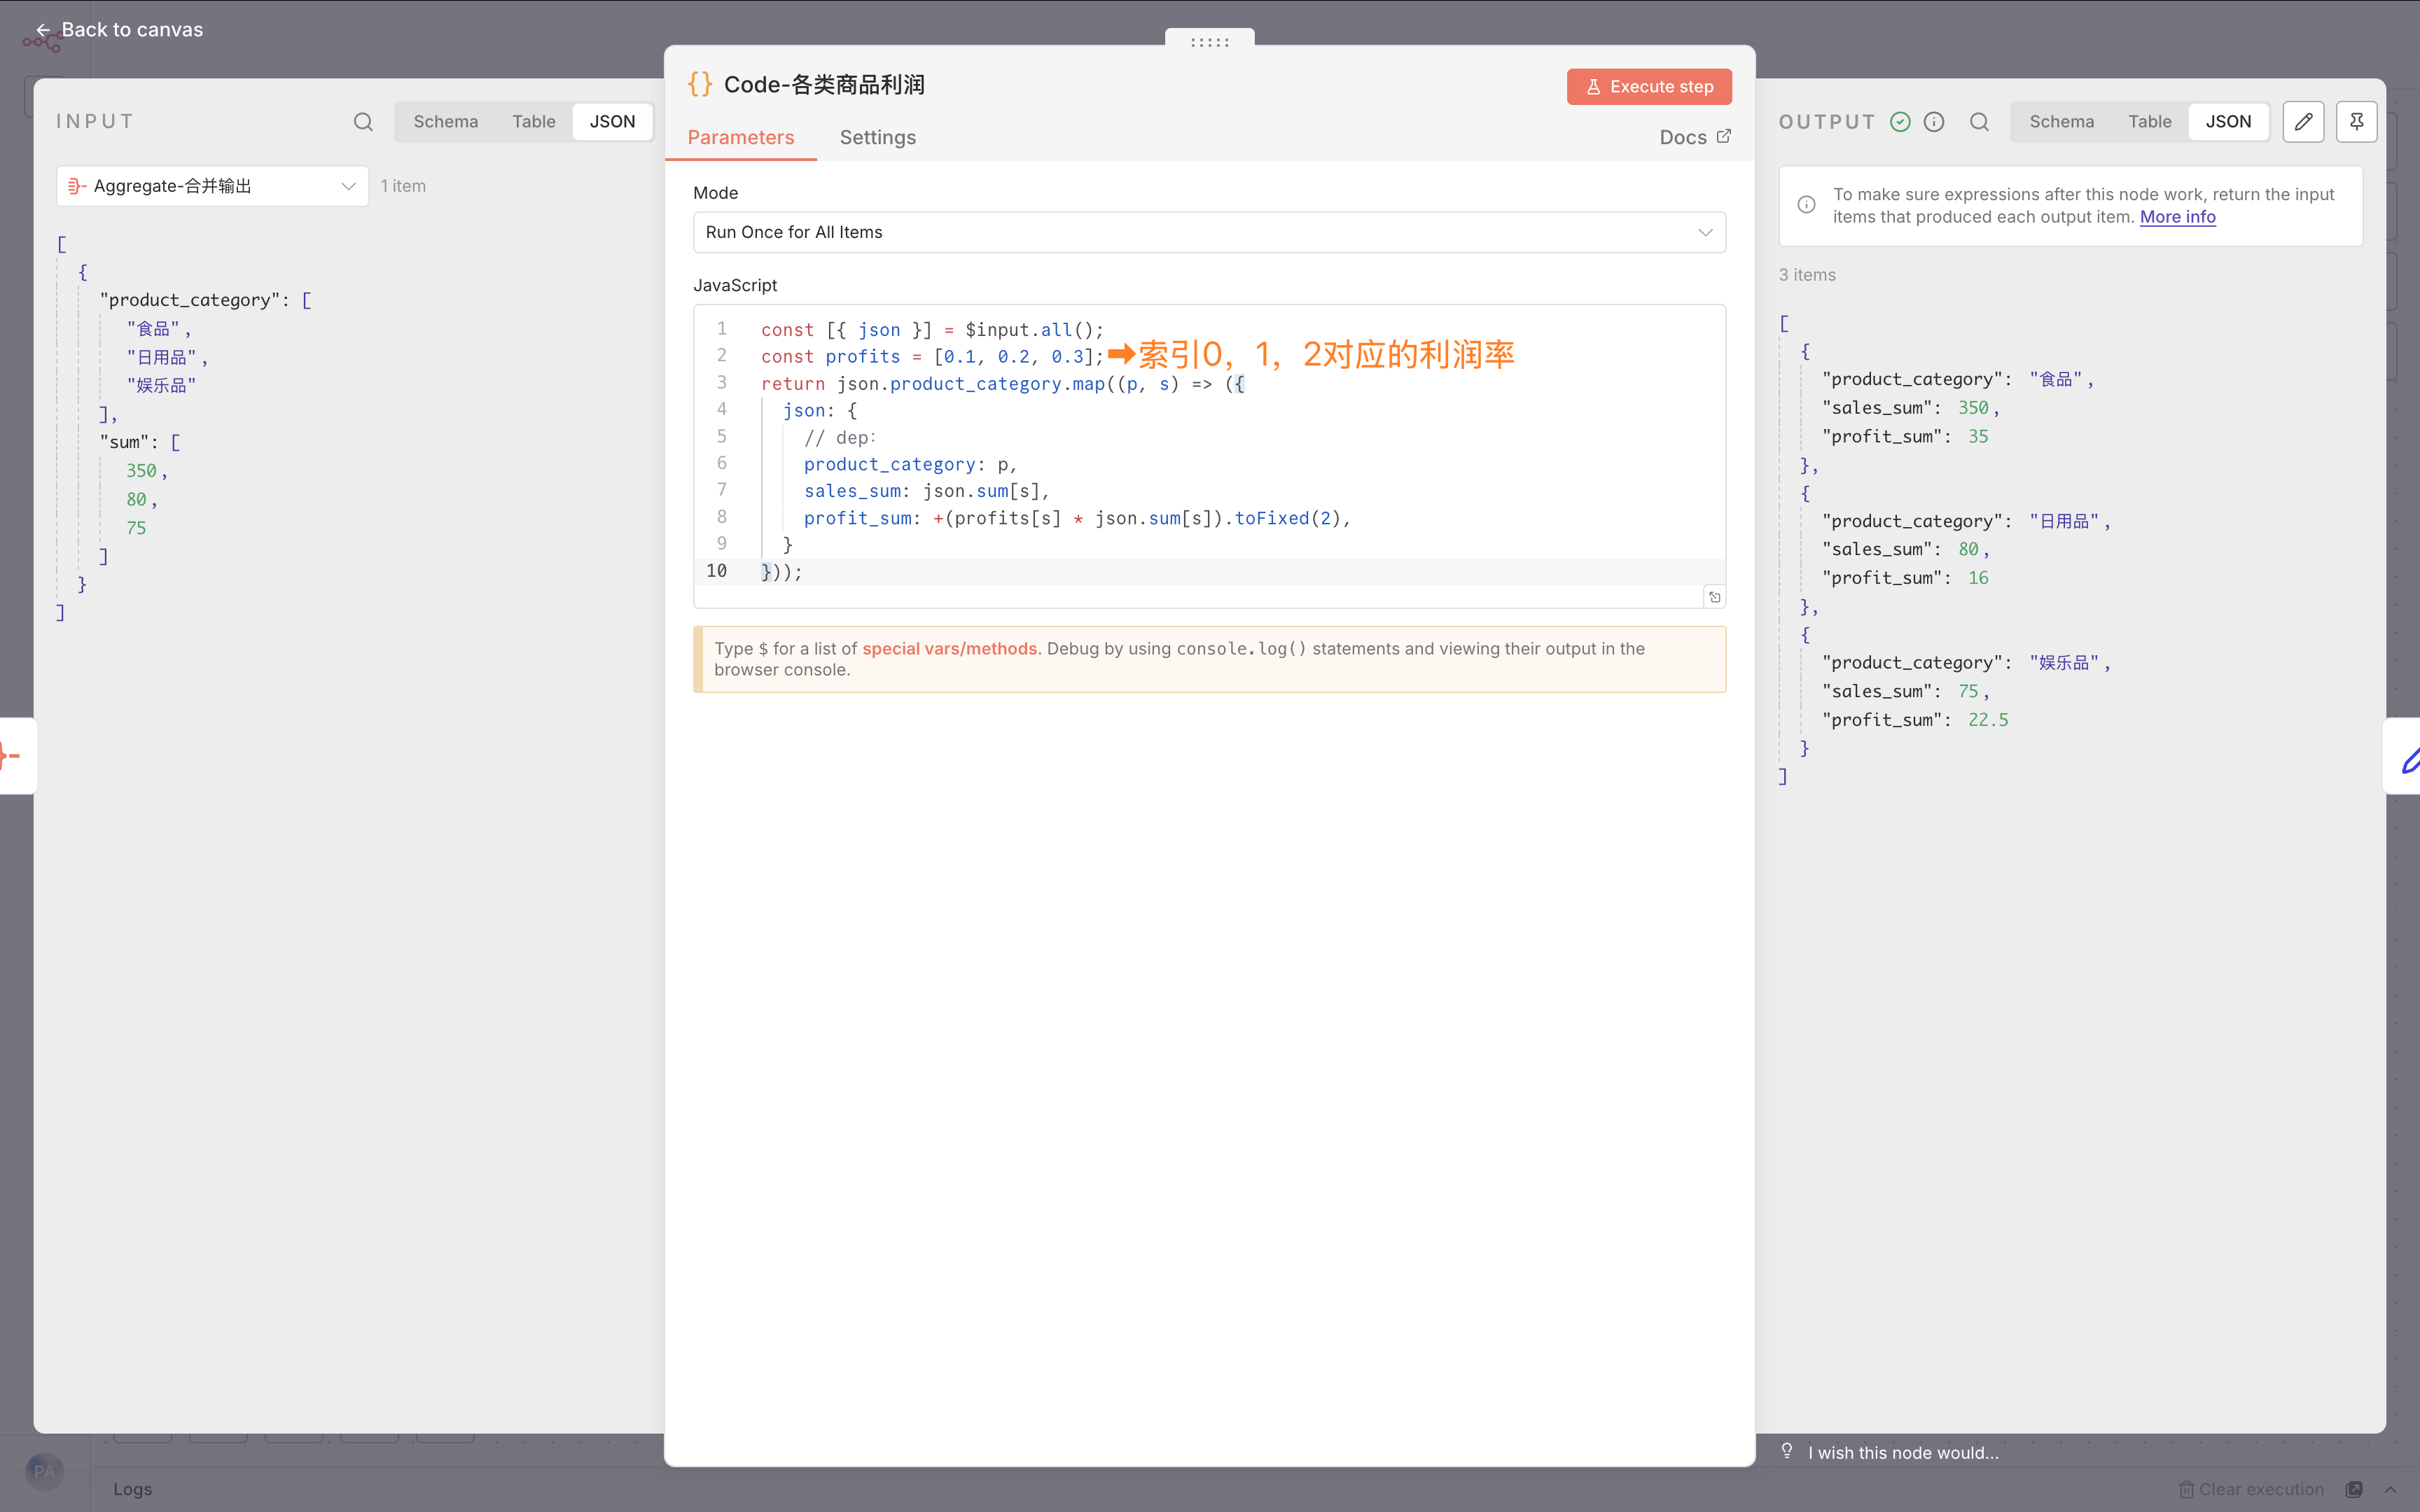Click the output panel search icon
2420x1512 pixels.
1979,122
